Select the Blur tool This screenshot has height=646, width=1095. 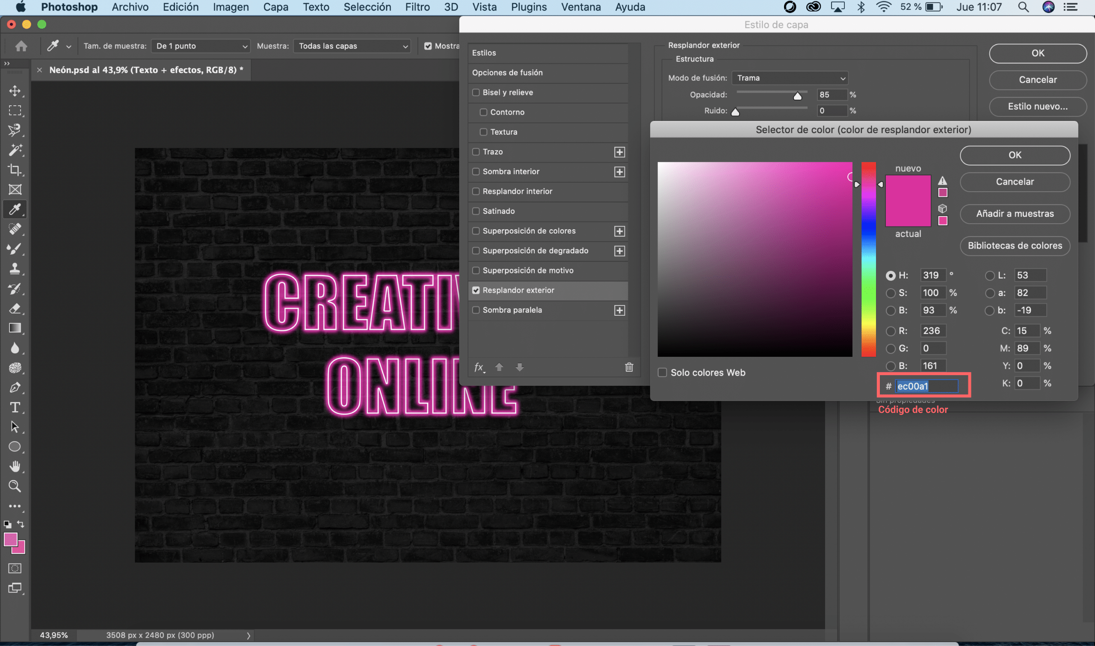click(15, 348)
